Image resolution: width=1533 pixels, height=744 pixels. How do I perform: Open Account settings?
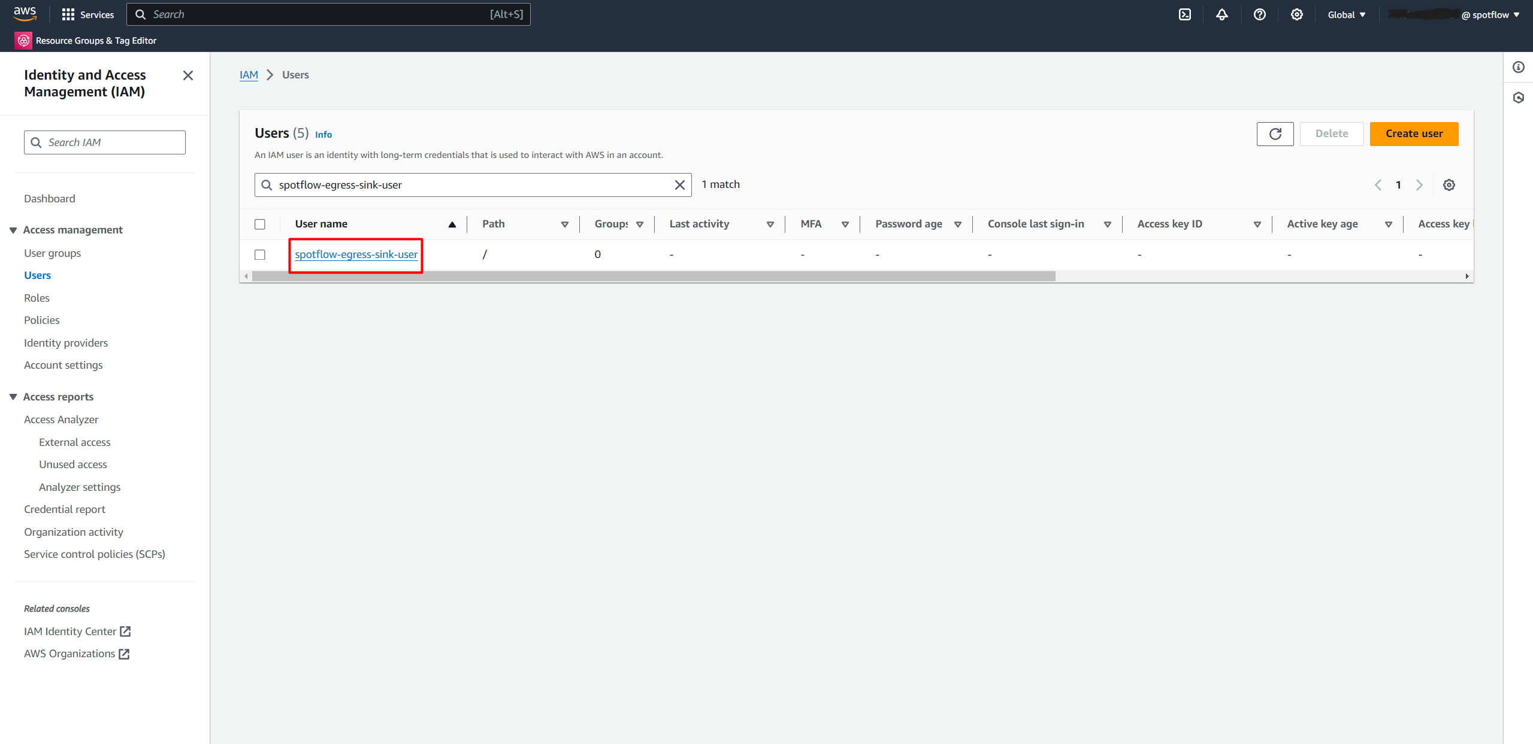tap(64, 365)
